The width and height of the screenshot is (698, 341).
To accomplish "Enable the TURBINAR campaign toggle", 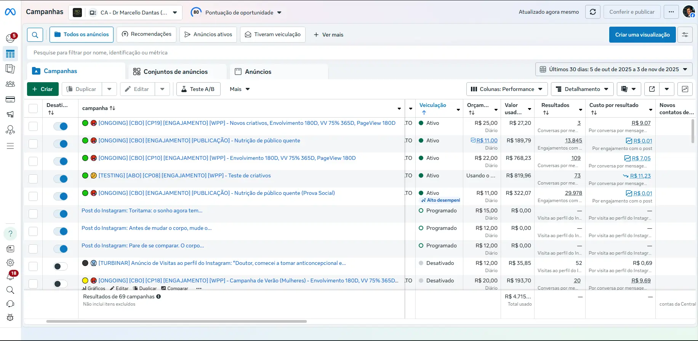I will pyautogui.click(x=61, y=266).
